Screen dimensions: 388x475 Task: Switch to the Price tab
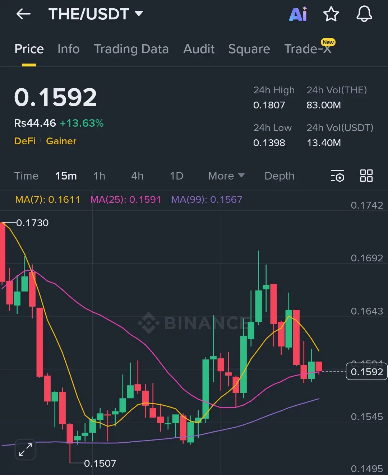29,49
